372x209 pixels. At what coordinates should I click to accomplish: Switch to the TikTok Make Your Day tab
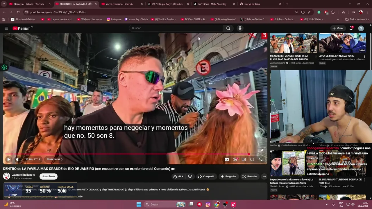coord(214,4)
